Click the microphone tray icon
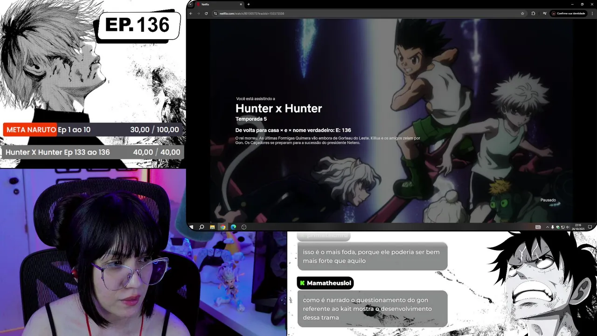This screenshot has width=597, height=336. [x=553, y=227]
